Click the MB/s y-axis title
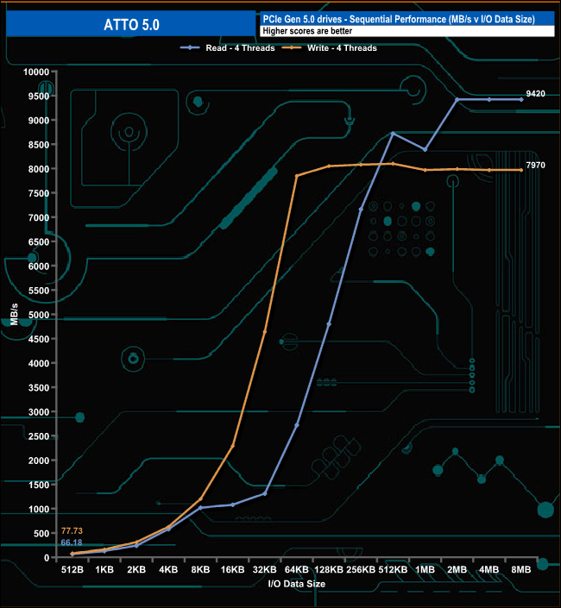 (x=13, y=315)
